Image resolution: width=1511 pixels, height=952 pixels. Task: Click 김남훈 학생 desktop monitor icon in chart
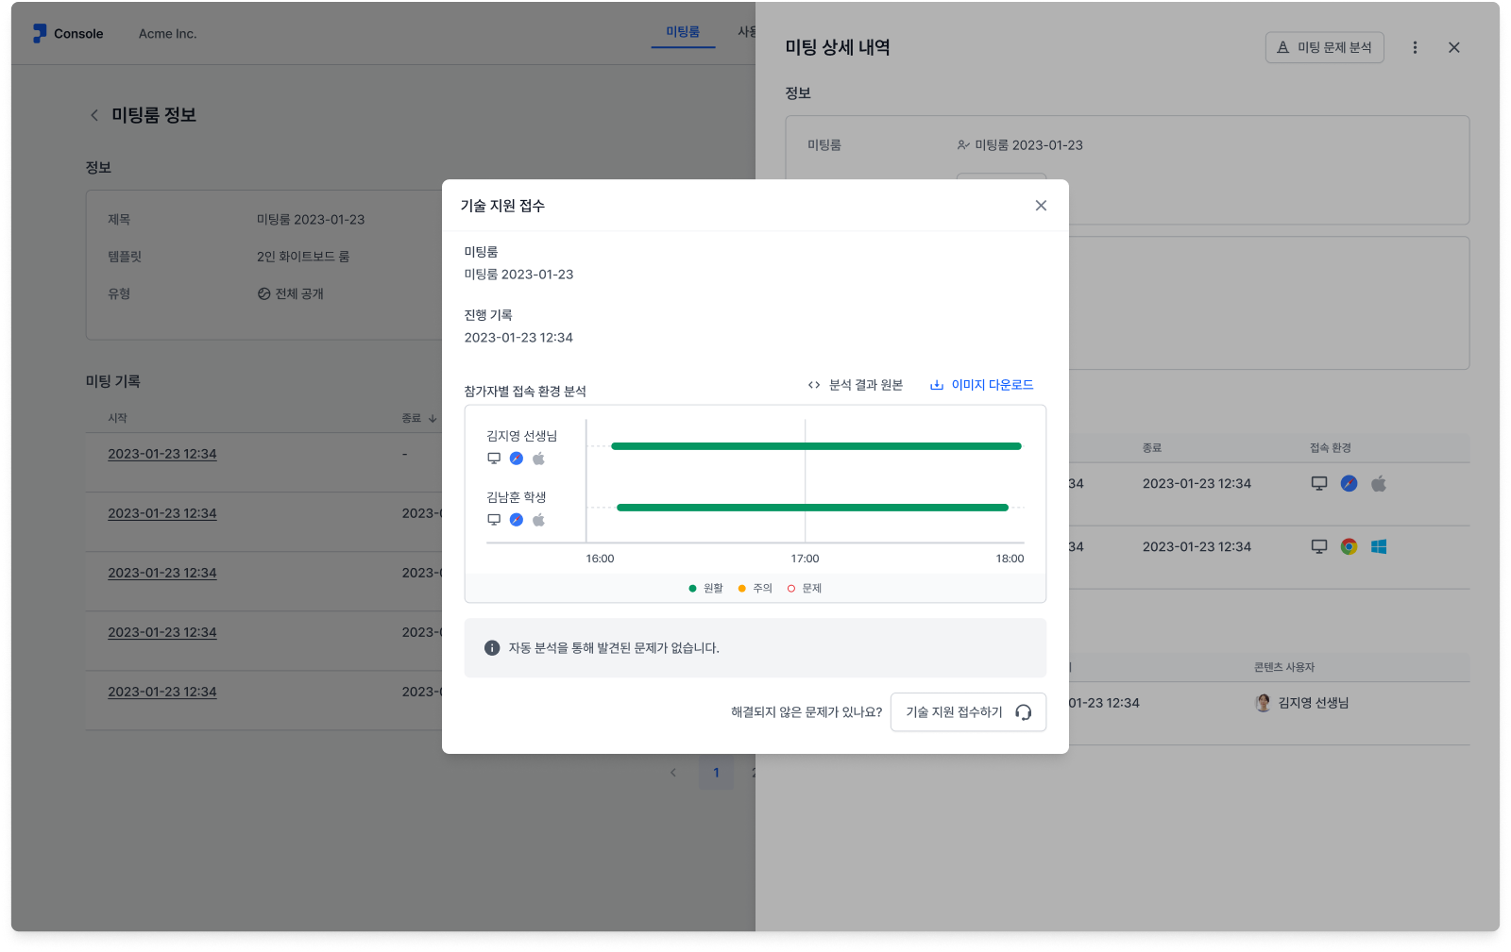point(494,520)
